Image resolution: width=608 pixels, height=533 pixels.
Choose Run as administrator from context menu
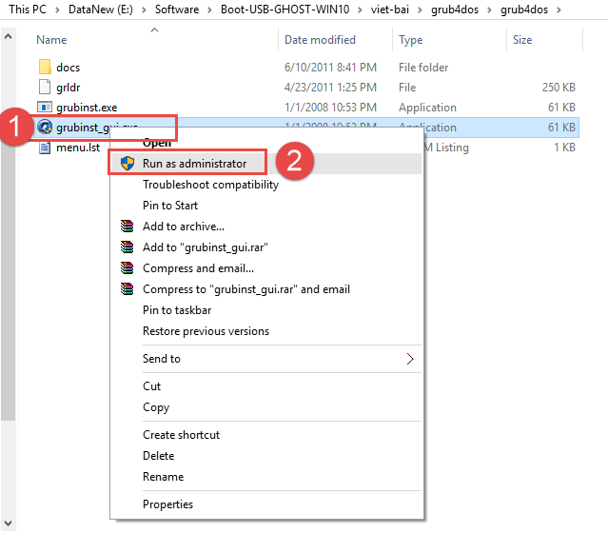pyautogui.click(x=194, y=164)
